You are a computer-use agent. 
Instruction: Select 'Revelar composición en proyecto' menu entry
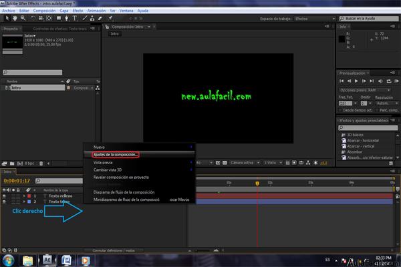tap(140, 177)
